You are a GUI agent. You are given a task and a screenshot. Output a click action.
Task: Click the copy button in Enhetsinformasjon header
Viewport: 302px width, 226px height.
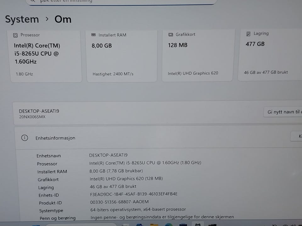tap(296, 136)
